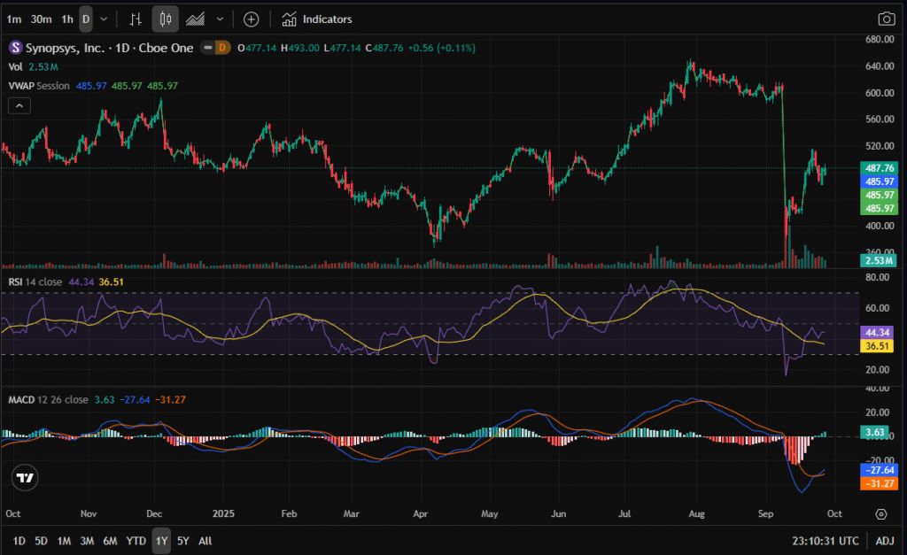Toggle the delayed data D badge

222,48
